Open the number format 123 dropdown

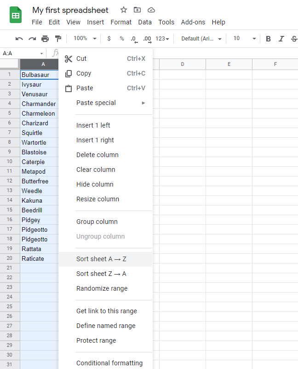tap(162, 39)
